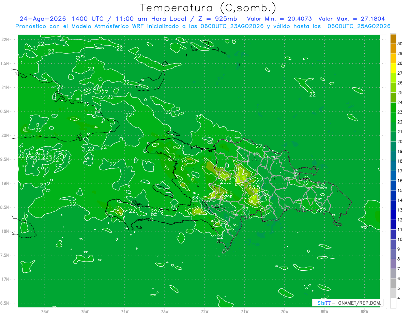
Task: Click the legend scale value "11"
Action: click(x=400, y=230)
